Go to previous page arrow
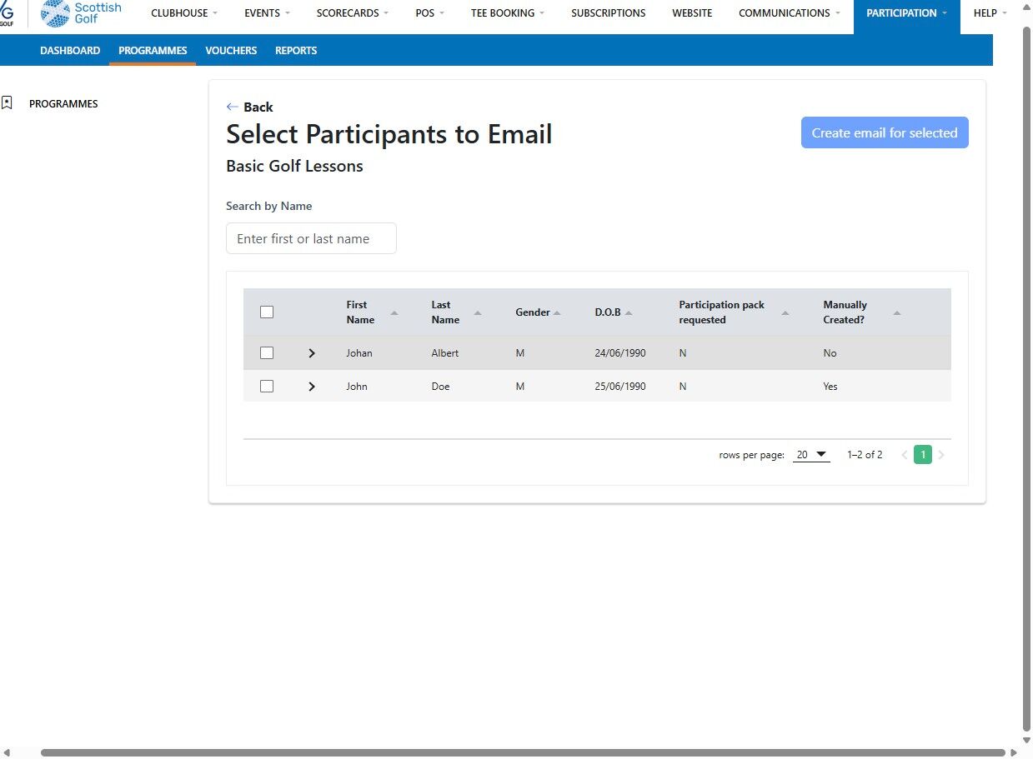The height and width of the screenshot is (759, 1033). tap(905, 455)
